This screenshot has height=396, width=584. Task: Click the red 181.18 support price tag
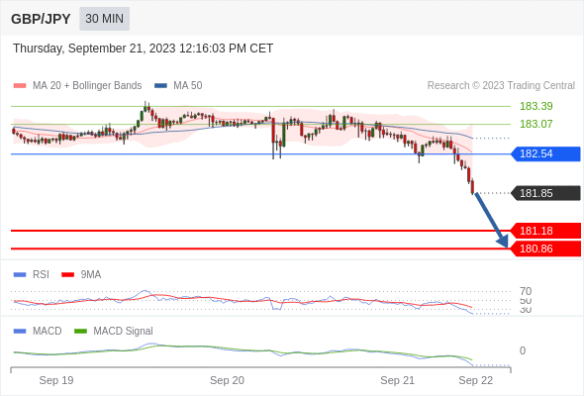545,231
